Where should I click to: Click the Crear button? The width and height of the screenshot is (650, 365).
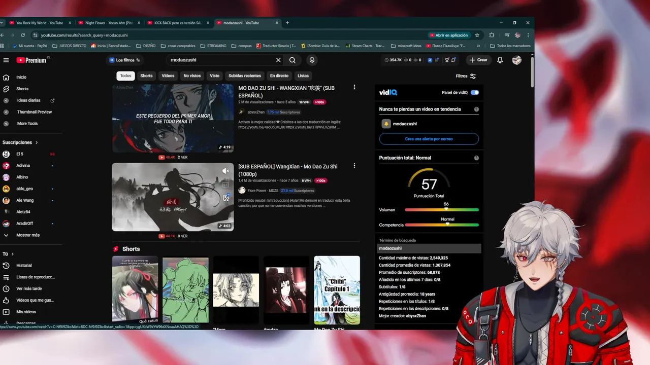pyautogui.click(x=478, y=60)
